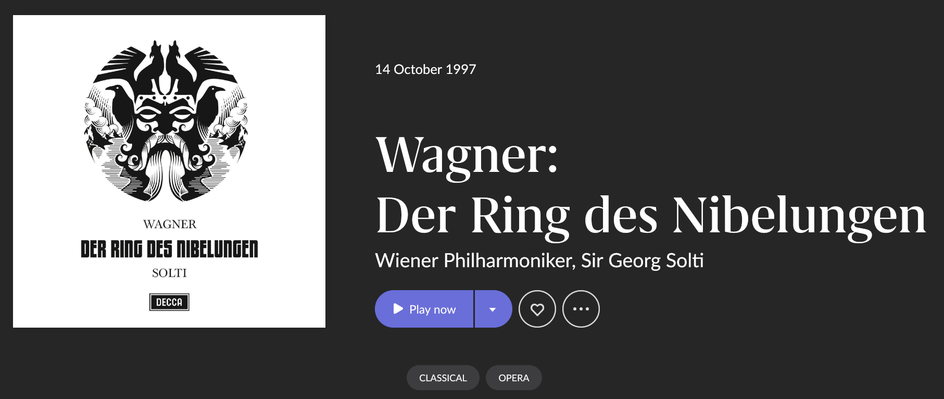This screenshot has width=944, height=399.
Task: Click the two howling wolves on the cover art
Action: (165, 63)
